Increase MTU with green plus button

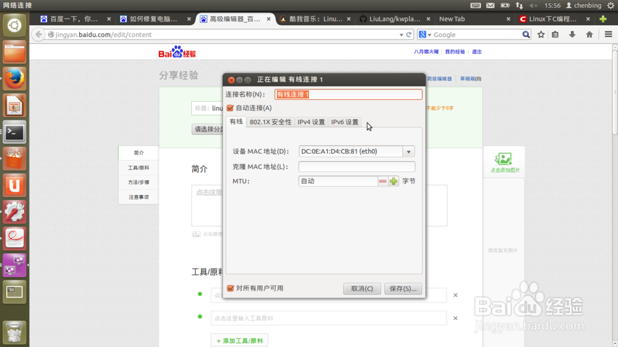coord(393,181)
